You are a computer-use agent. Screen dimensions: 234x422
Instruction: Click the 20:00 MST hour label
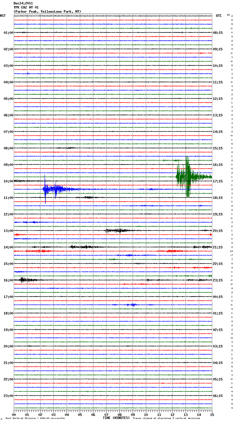coord(8,346)
